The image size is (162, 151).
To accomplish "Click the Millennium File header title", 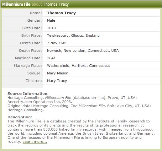I will (x=16, y=4).
